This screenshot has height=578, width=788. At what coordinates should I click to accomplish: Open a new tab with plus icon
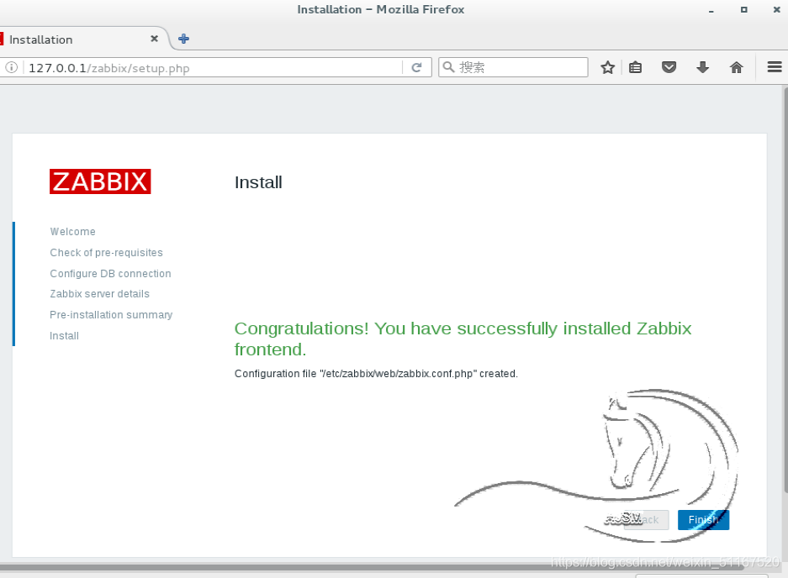coord(184,39)
